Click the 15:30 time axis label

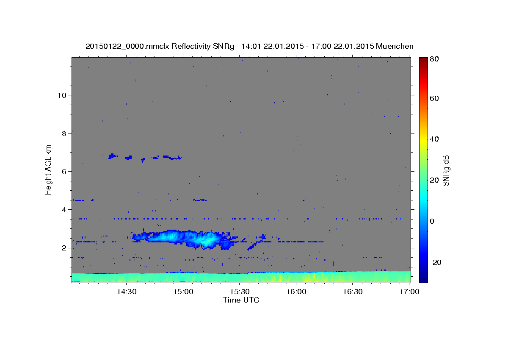point(240,292)
